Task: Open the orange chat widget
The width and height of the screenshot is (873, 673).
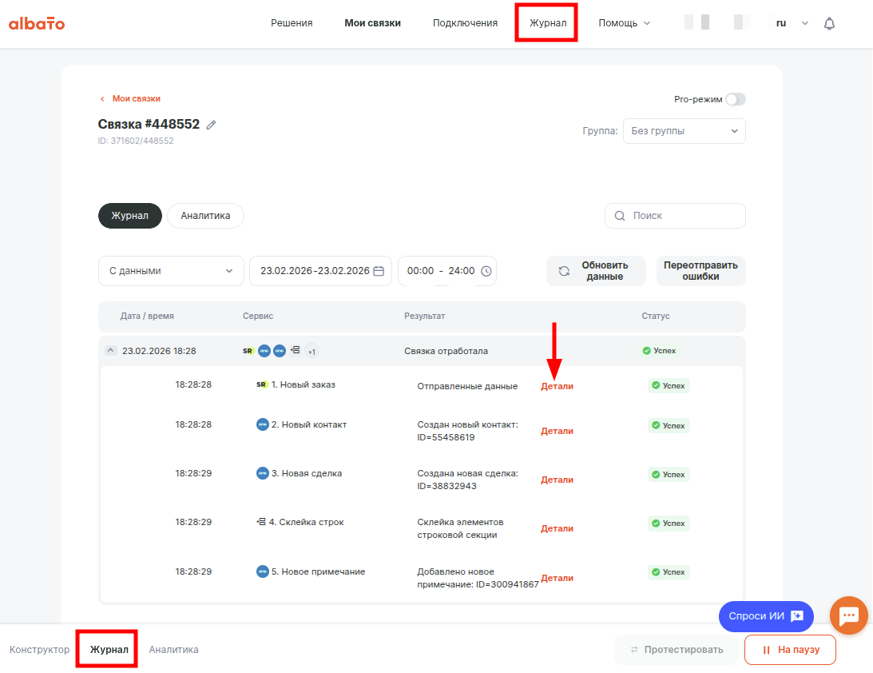Action: [848, 615]
